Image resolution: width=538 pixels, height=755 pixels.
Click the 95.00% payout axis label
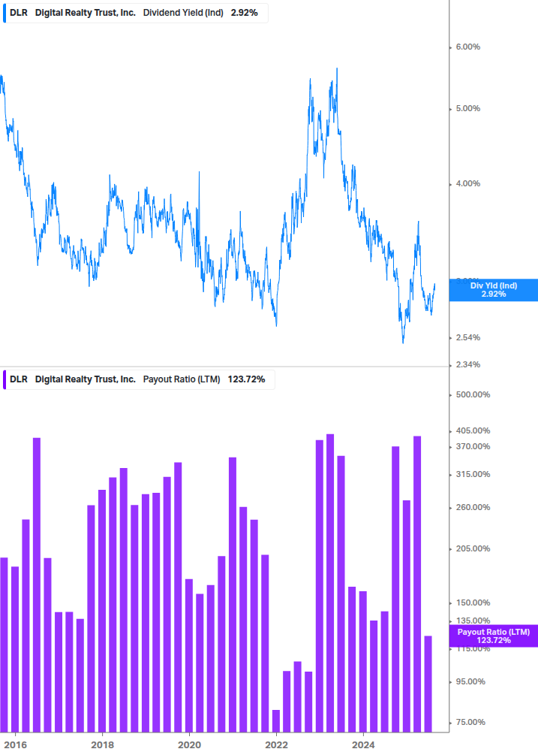coord(470,682)
